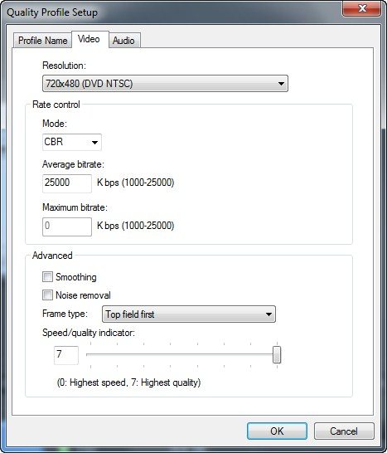Open the CBR mode dropdown

72,142
